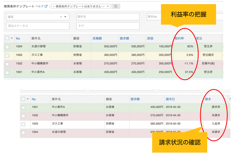The height and width of the screenshot is (154, 231).
Task: Open the select-all arrow in lower table header
Action: click(28, 99)
